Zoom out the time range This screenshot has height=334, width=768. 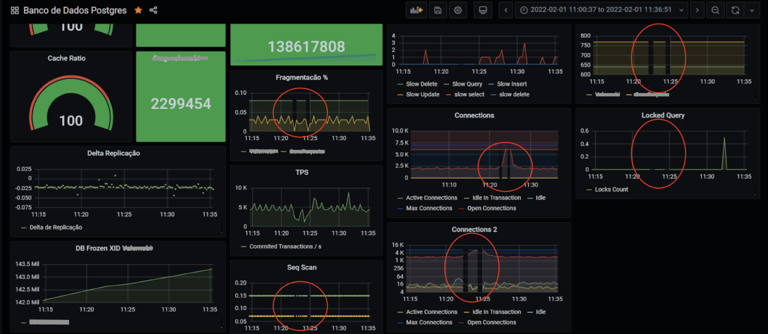point(715,10)
